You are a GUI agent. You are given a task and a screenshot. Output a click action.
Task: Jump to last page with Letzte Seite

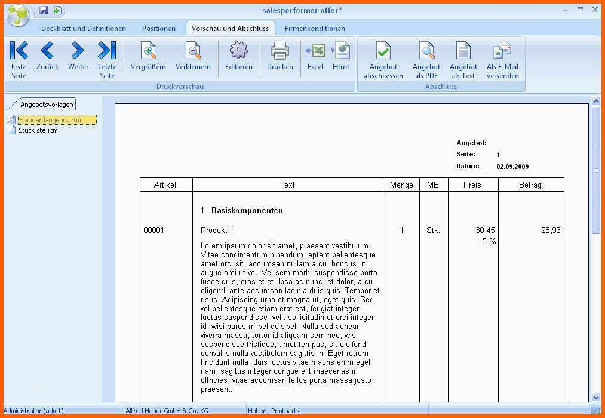point(107,60)
